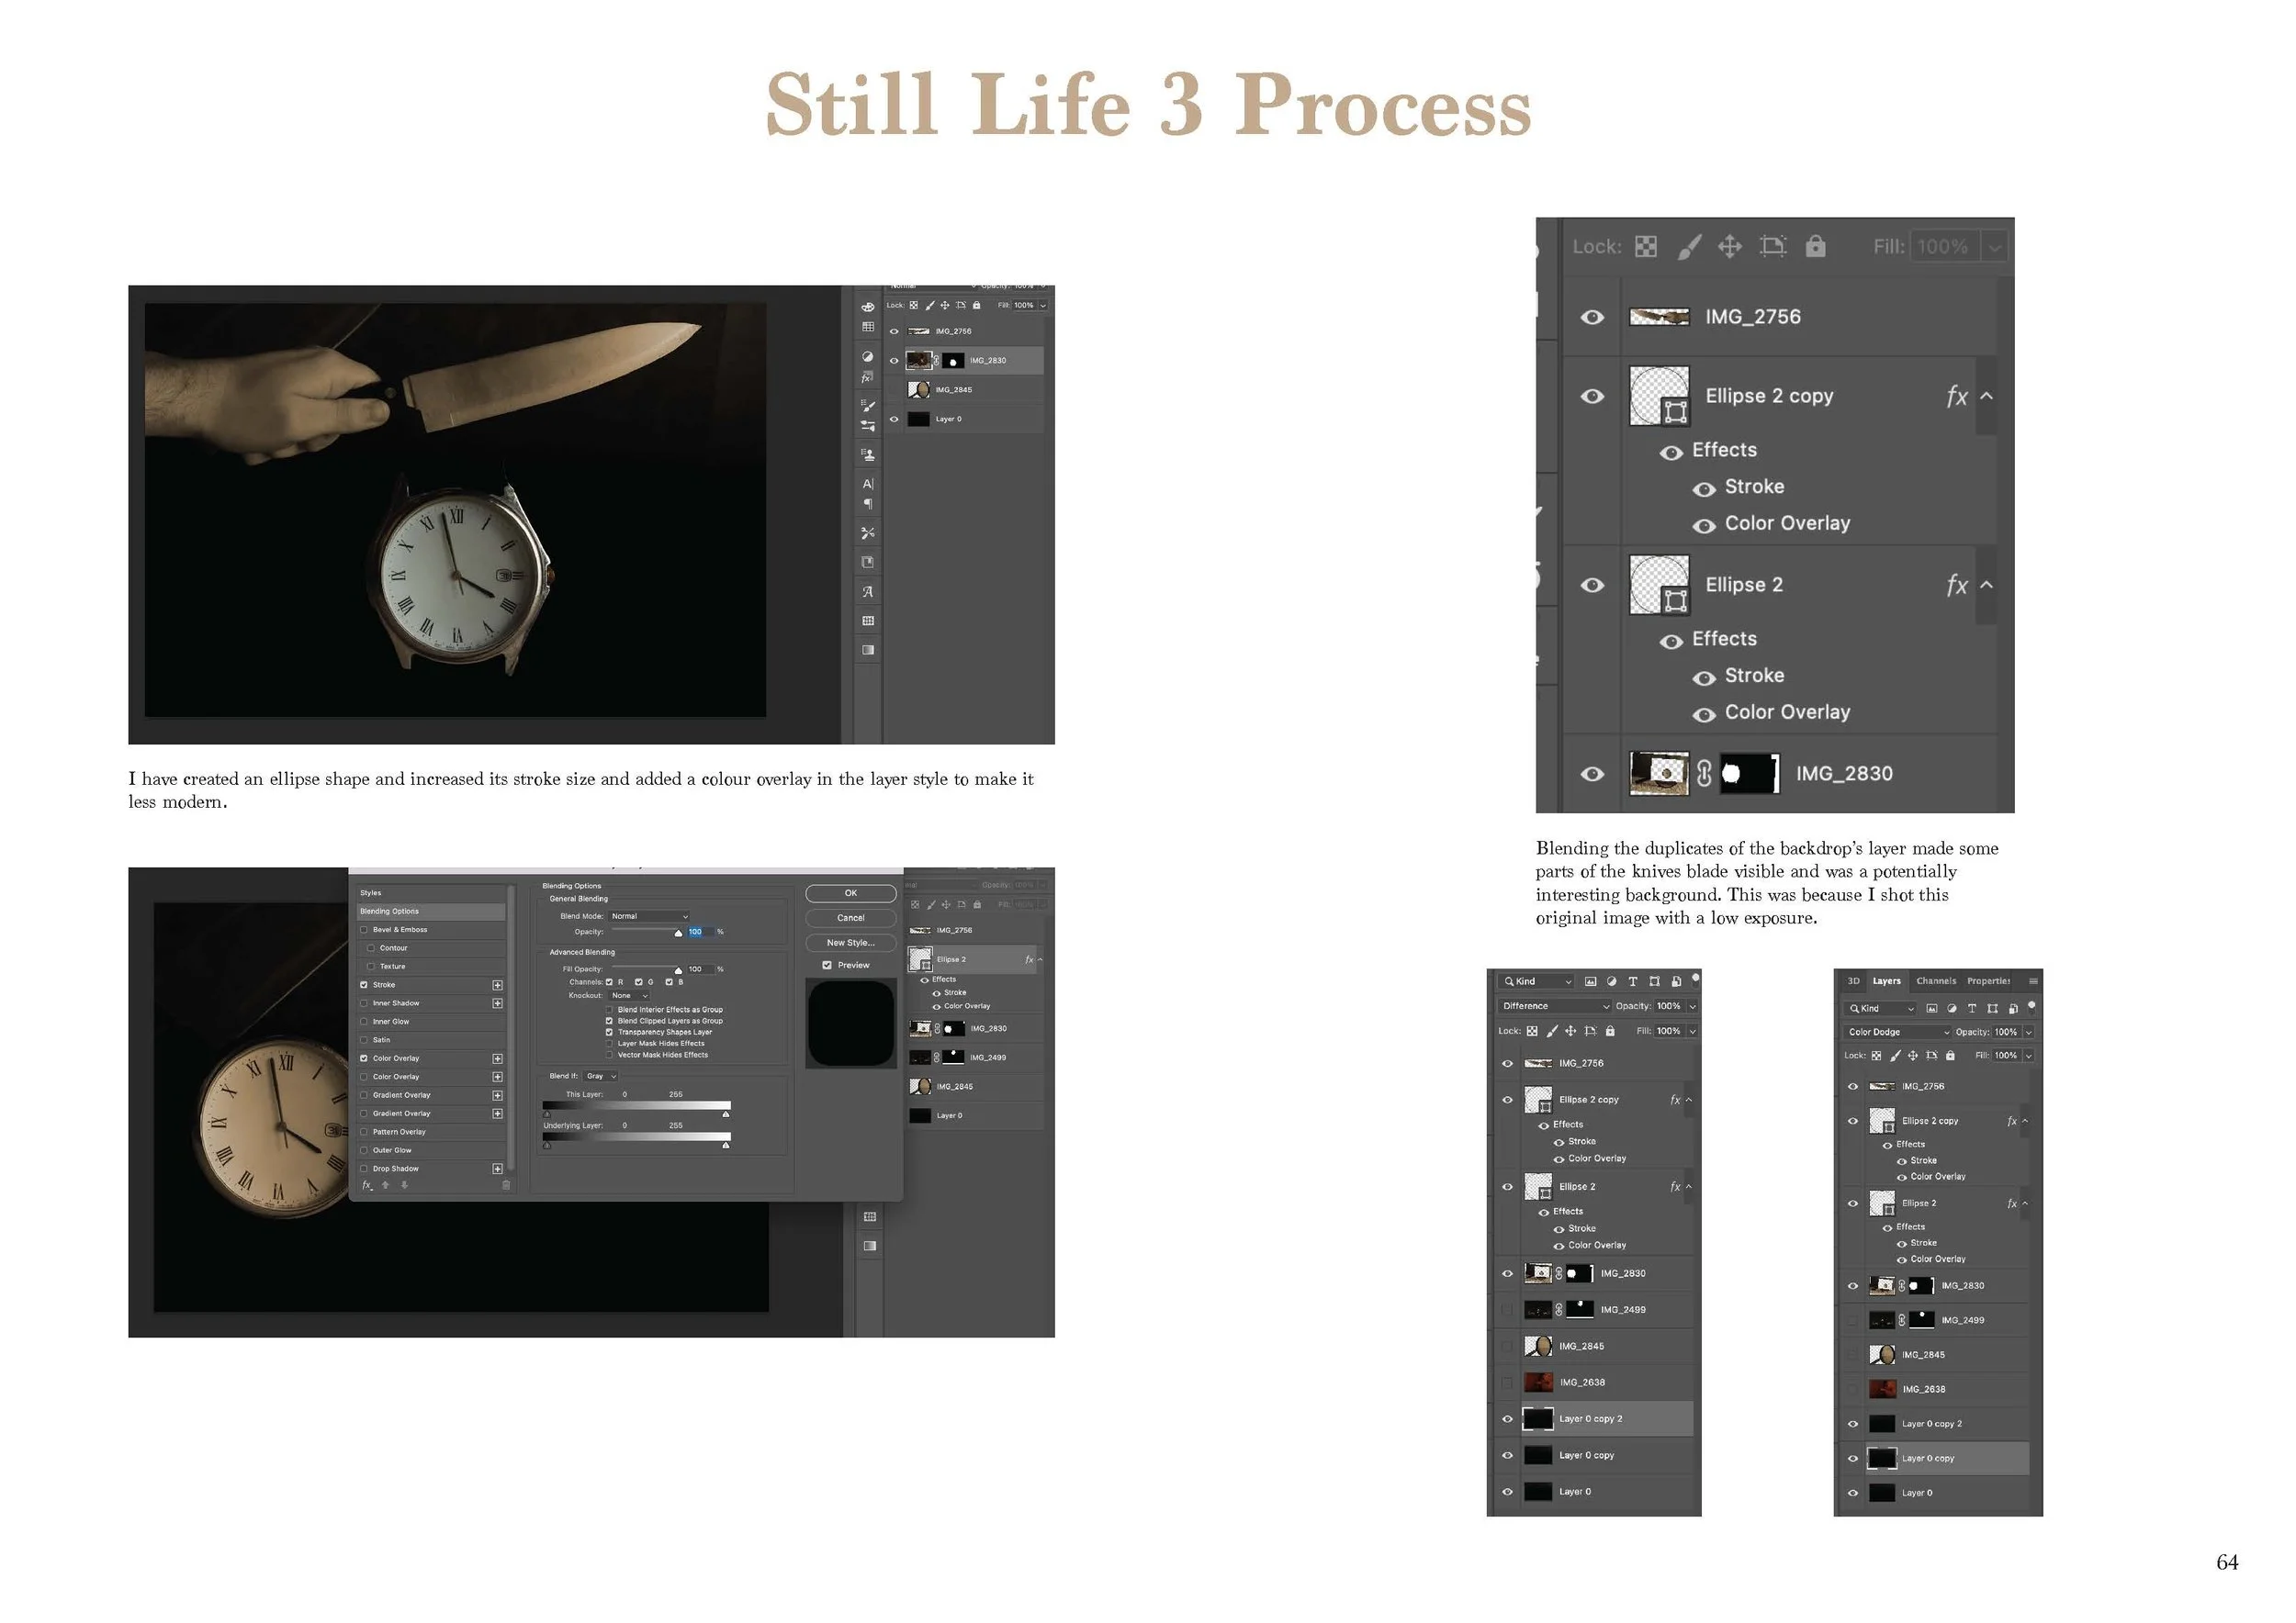Click type layer filter T in Color Dodge panel
Viewport: 2296px width, 1623px height.
click(x=1971, y=1008)
